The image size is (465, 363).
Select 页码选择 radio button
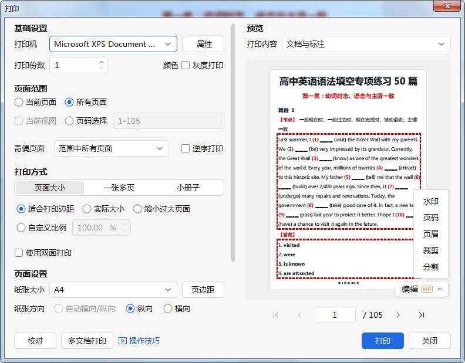(x=69, y=121)
